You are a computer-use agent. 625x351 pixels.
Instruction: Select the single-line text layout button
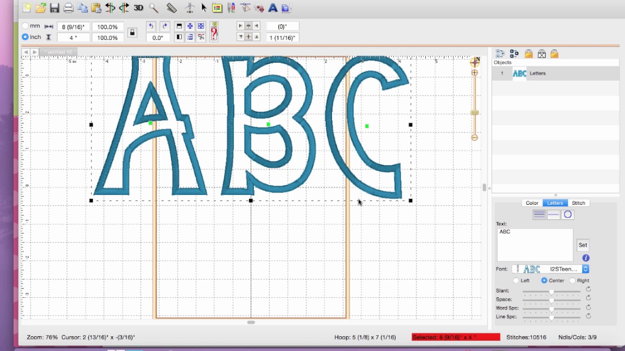[x=553, y=214]
